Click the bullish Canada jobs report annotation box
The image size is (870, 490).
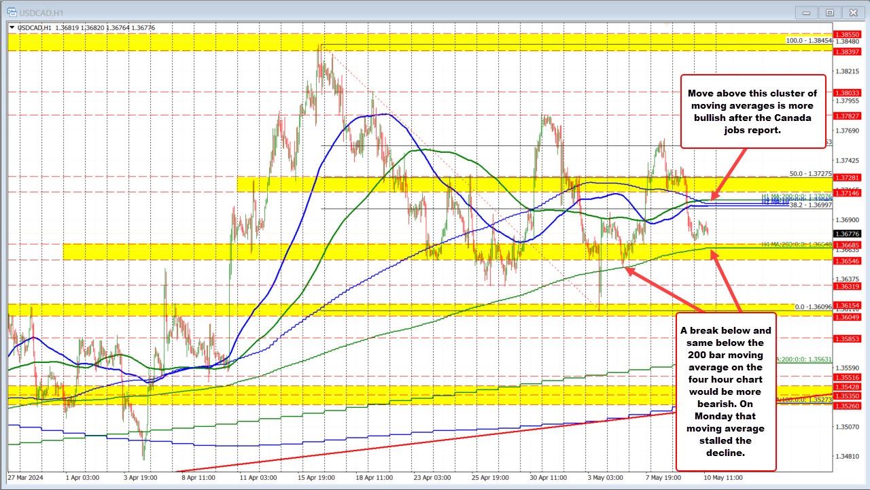click(752, 111)
